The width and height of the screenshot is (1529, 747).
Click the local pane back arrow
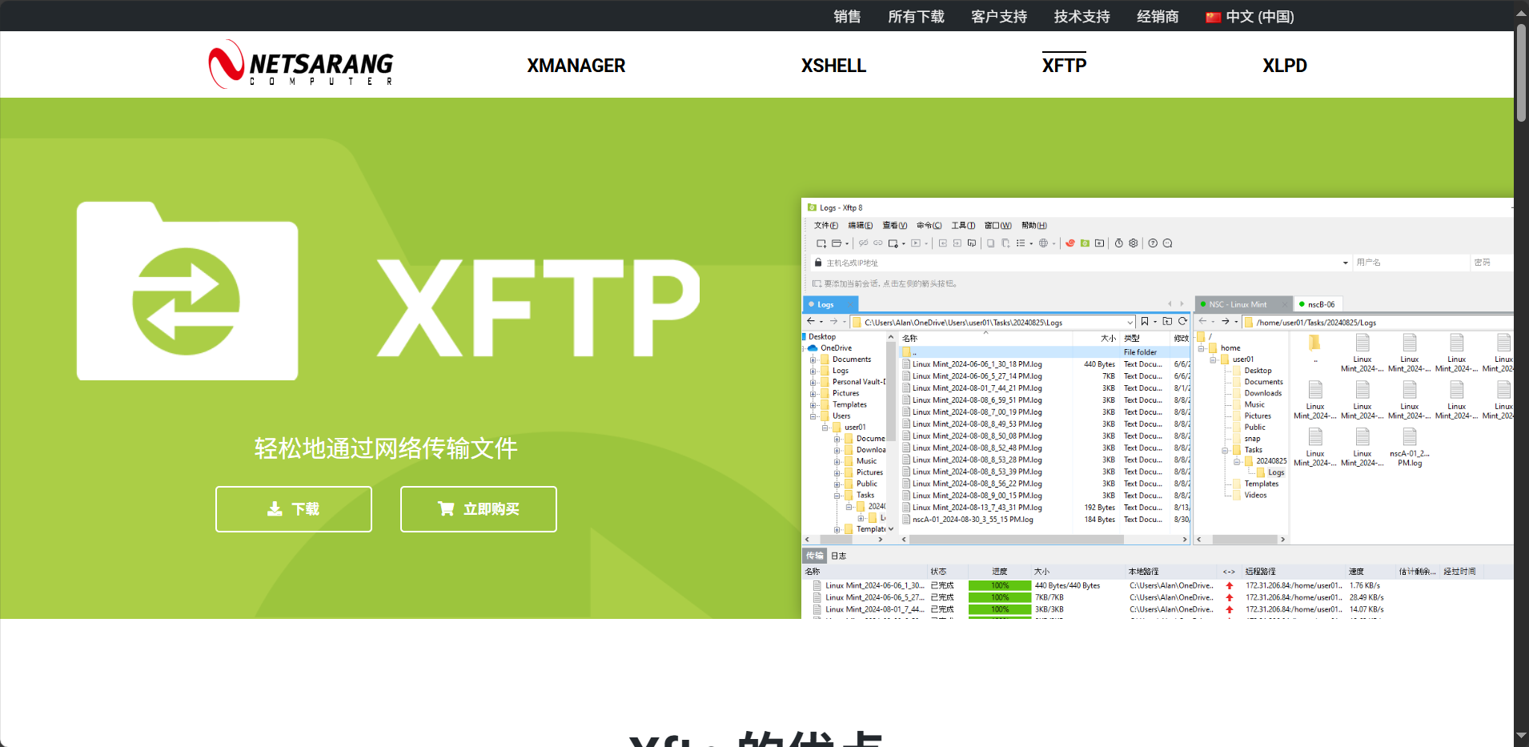(811, 322)
